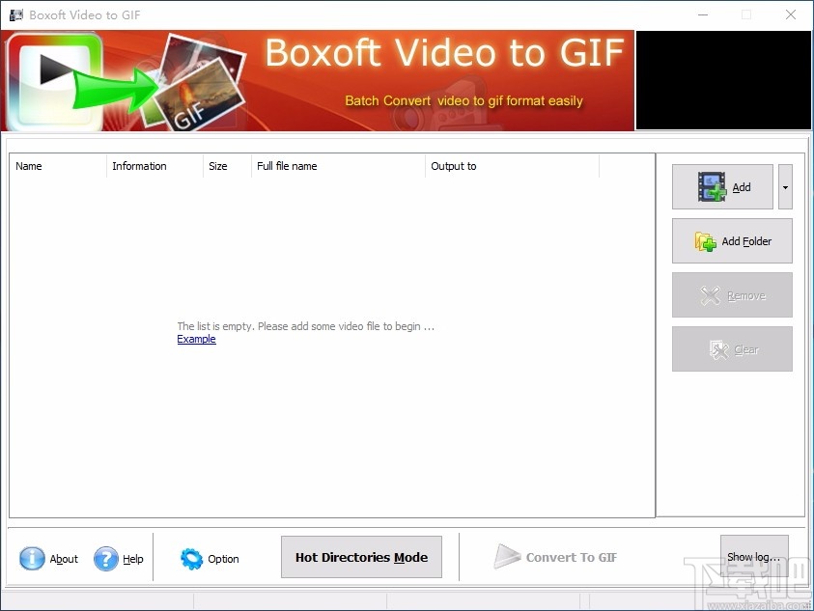Minimize the Boxoft Video to GIF window

point(703,14)
